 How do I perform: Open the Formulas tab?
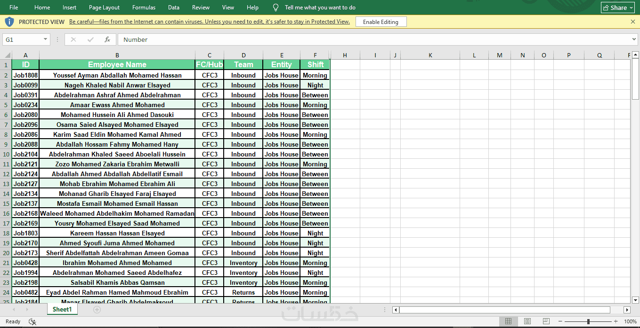pos(144,8)
